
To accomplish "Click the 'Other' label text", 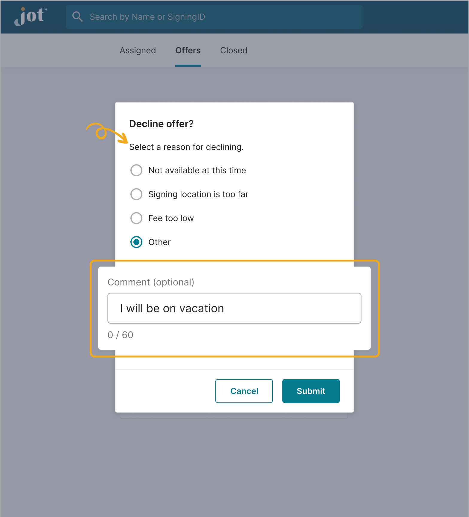I will [160, 242].
